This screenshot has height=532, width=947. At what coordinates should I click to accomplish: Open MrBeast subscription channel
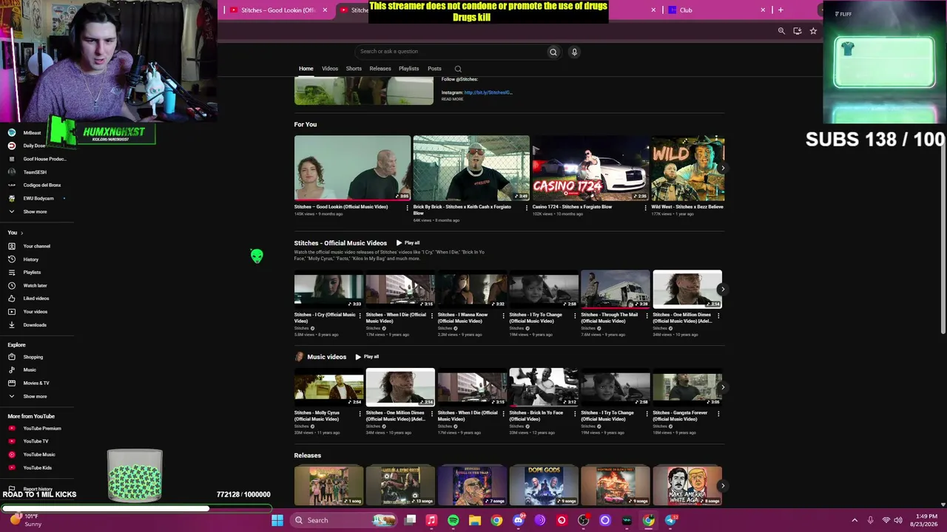click(x=32, y=133)
